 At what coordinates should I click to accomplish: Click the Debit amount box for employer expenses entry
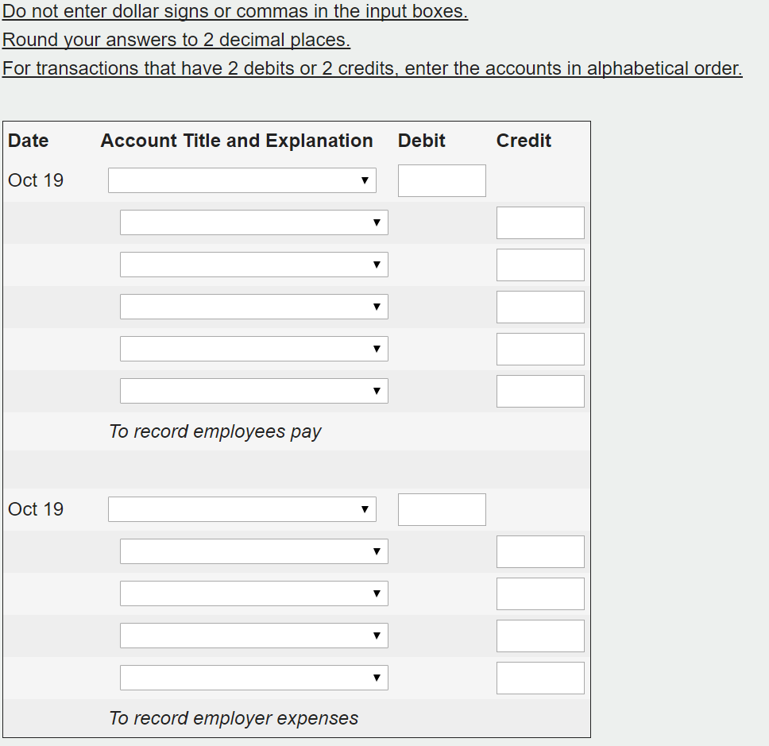coord(441,508)
